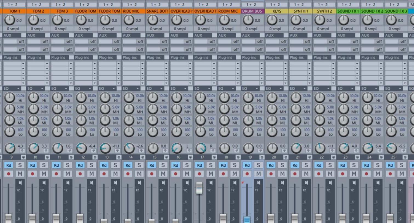Image resolution: width=414 pixels, height=223 pixels.
Task: Toggle the speaker monitor icon on TOM 1
Action: click(x=20, y=183)
